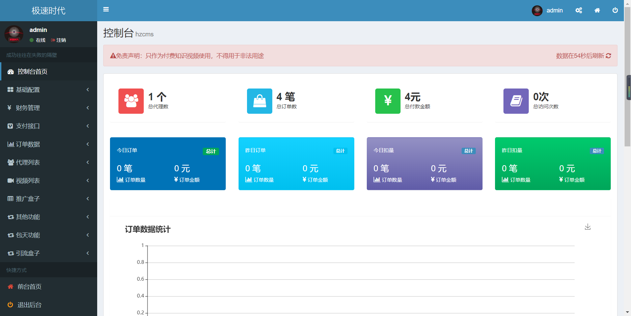Open the 支付接口 sidebar menu
This screenshot has height=316, width=631.
[28, 126]
